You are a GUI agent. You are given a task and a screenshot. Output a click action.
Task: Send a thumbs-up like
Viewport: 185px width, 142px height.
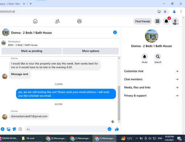click(117, 129)
